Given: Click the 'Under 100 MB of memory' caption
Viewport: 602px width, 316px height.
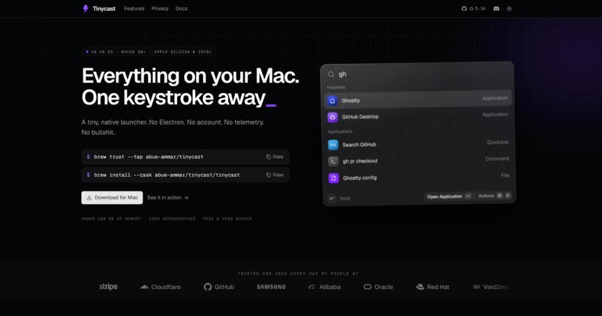Looking at the screenshot, I should [x=111, y=219].
